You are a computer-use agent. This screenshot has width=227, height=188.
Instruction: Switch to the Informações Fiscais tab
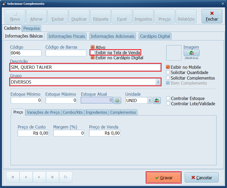pyautogui.click(x=67, y=36)
